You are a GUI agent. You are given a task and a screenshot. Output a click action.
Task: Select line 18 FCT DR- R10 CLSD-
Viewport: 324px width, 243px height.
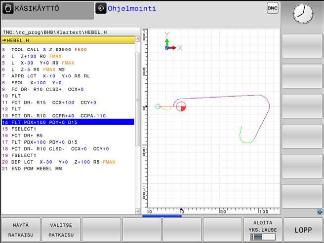pos(68,149)
